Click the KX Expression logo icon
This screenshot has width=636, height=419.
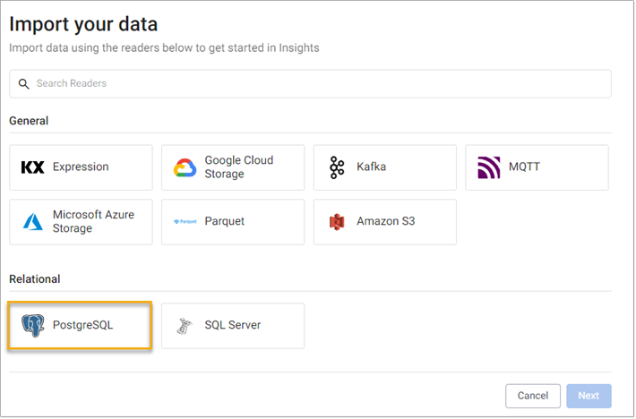pos(32,167)
